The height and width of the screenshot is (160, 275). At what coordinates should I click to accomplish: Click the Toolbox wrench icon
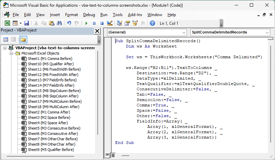point(143,23)
